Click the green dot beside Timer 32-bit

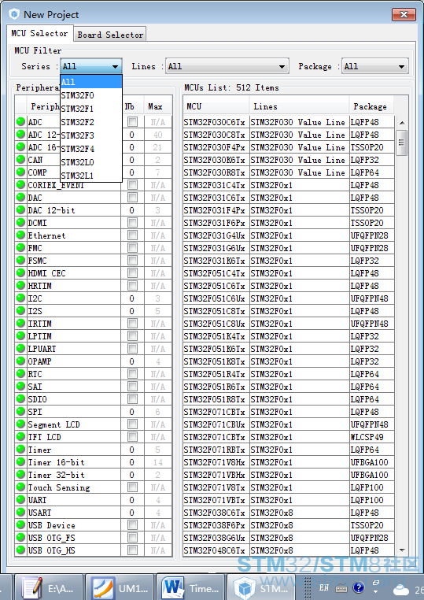(x=20, y=475)
